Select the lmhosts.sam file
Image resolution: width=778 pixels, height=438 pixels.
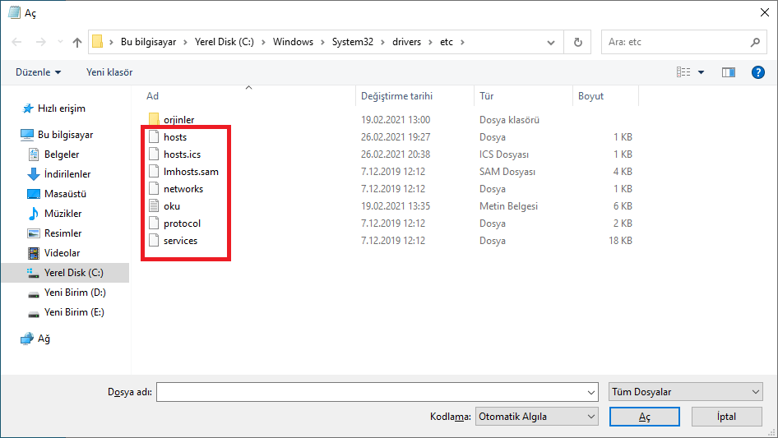[x=191, y=172]
